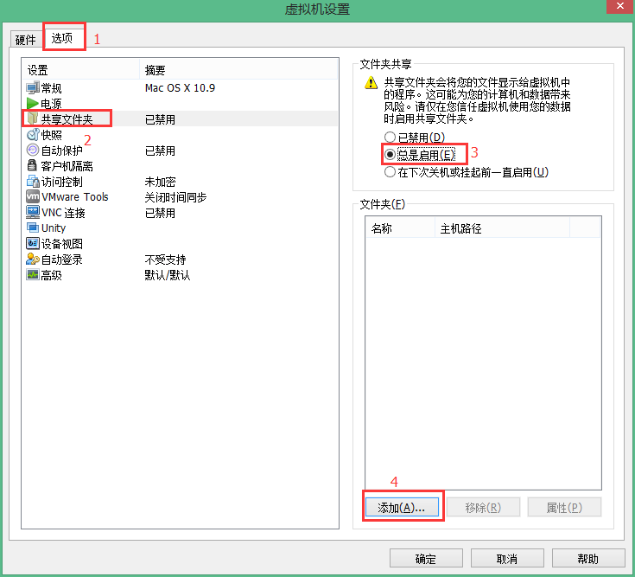Viewport: 635px width, 577px height.
Task: Click the 主机路径 column header
Action: [x=502, y=228]
